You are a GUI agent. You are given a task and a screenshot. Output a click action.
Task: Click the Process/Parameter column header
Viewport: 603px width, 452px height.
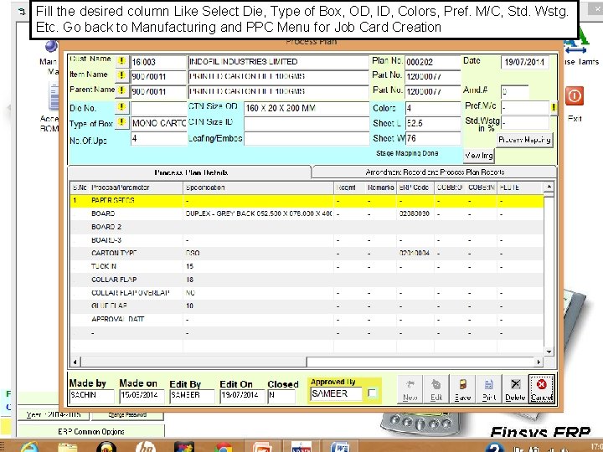tap(137, 187)
